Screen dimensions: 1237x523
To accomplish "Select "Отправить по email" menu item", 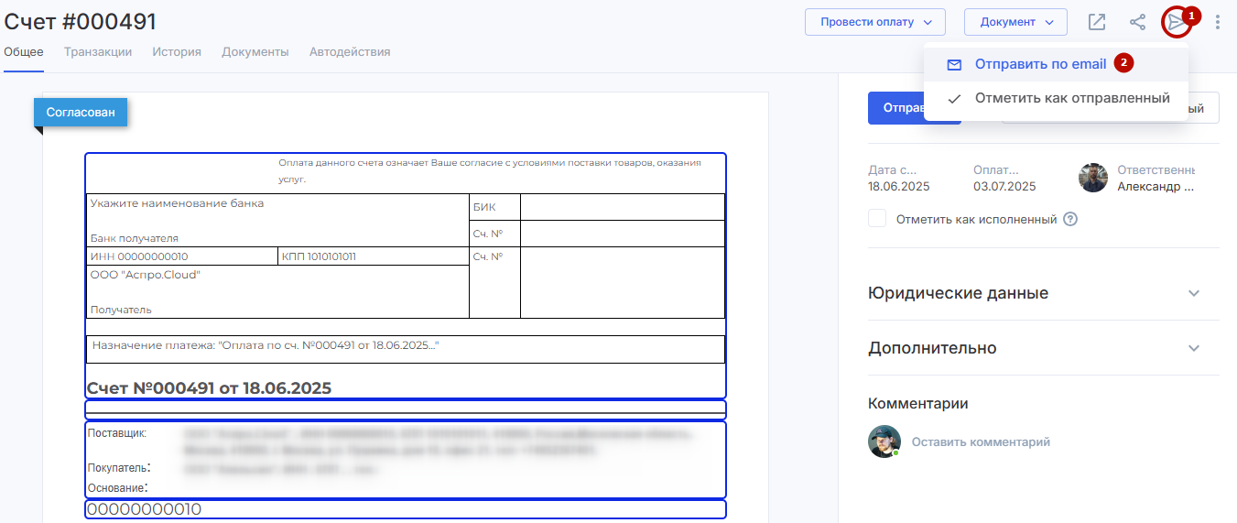I will click(1040, 64).
